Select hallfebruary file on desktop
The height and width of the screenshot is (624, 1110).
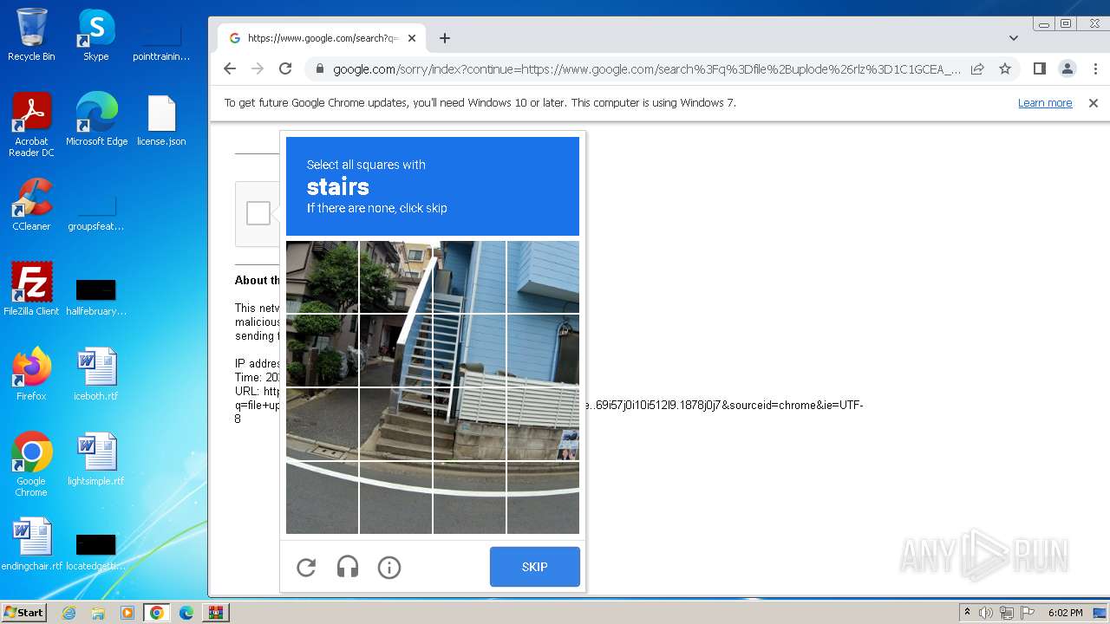(x=96, y=295)
